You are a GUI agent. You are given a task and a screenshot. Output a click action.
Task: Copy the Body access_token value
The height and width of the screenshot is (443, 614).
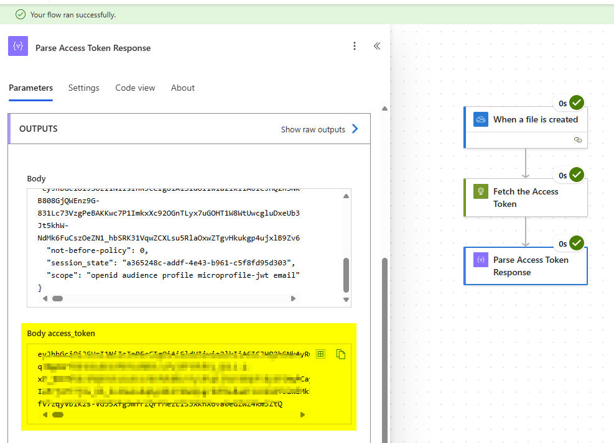click(x=340, y=354)
